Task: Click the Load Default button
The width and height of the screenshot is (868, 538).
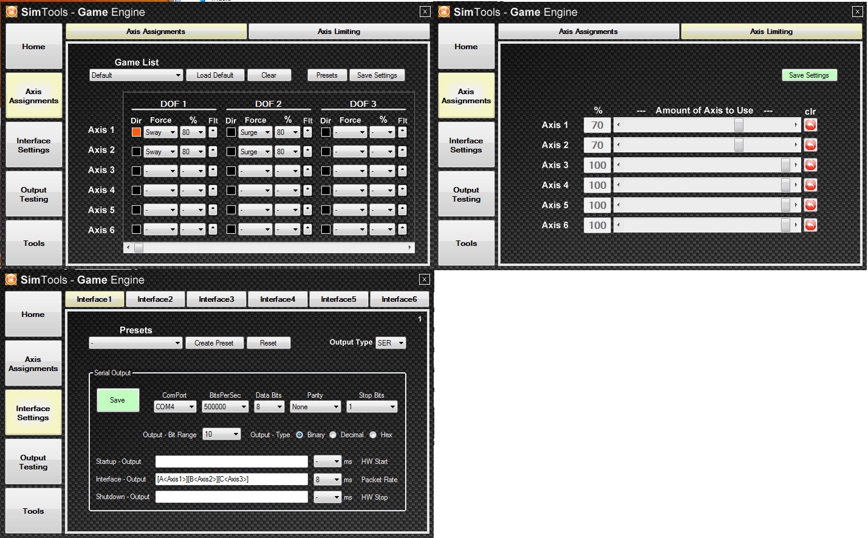Action: [x=215, y=75]
